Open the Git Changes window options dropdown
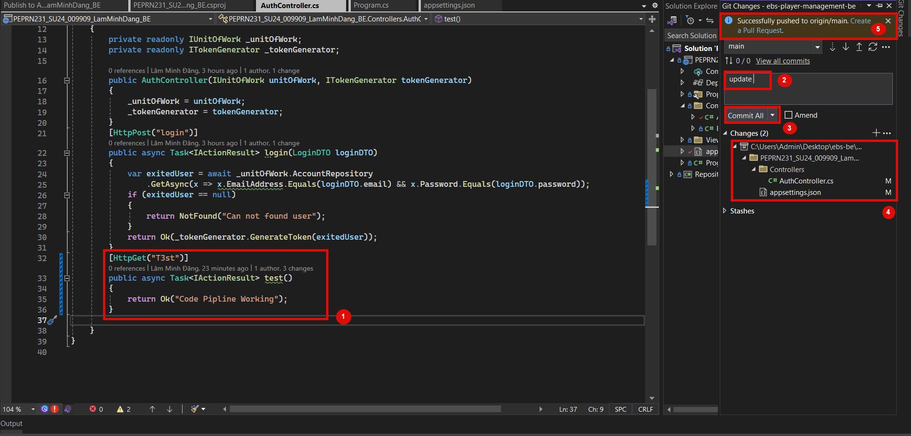This screenshot has height=436, width=911. [869, 6]
